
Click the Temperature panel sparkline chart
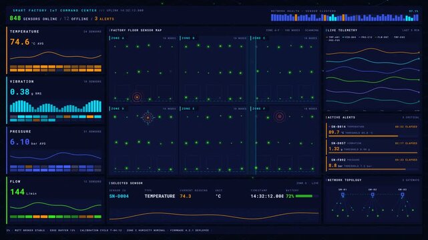55,55
